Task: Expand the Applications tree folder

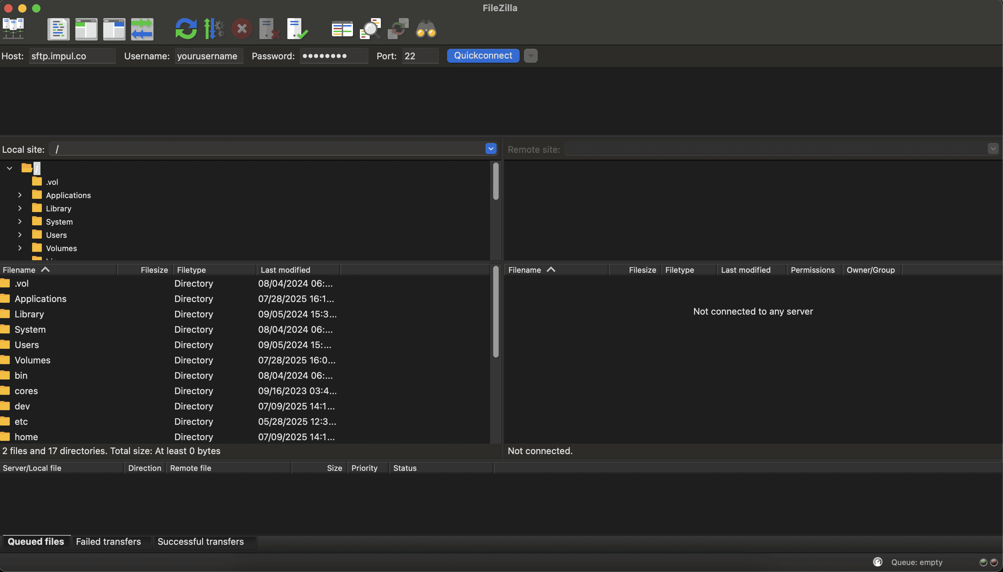Action: coord(20,195)
